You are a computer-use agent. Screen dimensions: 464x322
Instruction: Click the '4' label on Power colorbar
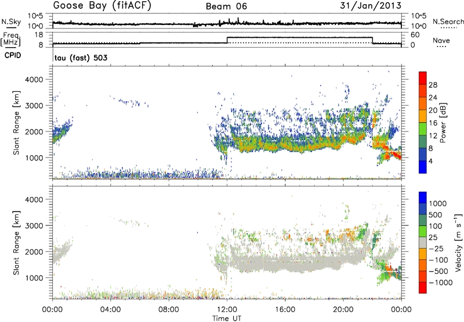(x=431, y=161)
